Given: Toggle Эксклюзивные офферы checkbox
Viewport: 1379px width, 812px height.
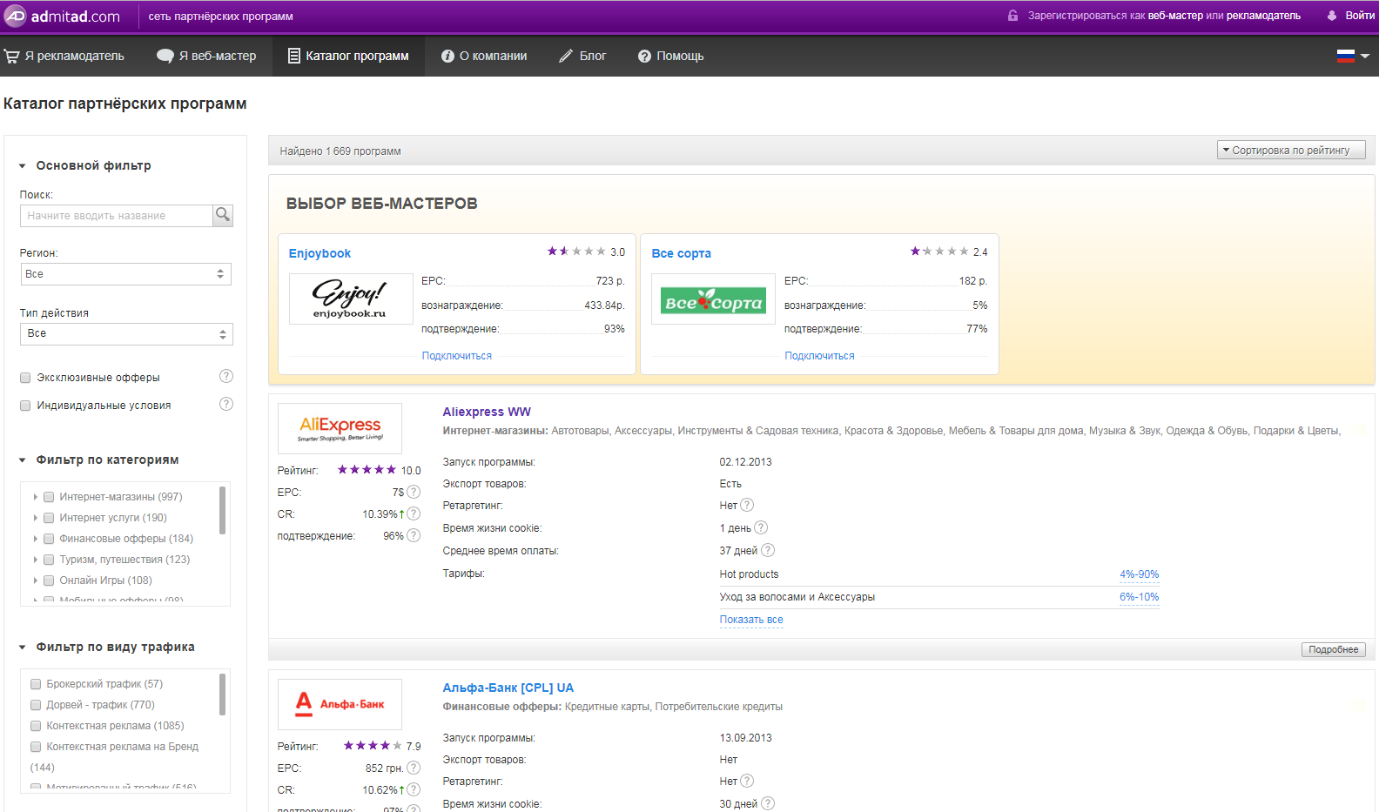Looking at the screenshot, I should pyautogui.click(x=25, y=378).
